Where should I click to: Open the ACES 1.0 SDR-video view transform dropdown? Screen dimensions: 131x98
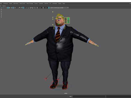click(x=59, y=8)
